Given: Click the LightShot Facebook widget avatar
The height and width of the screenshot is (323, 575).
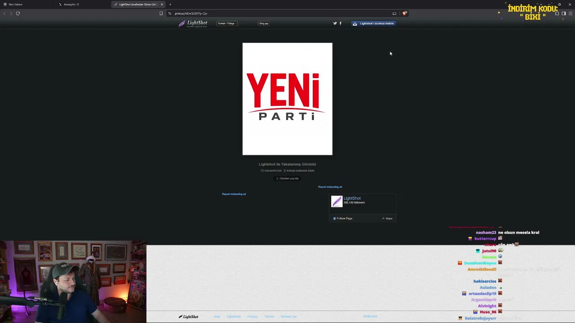Looking at the screenshot, I should pos(336,201).
